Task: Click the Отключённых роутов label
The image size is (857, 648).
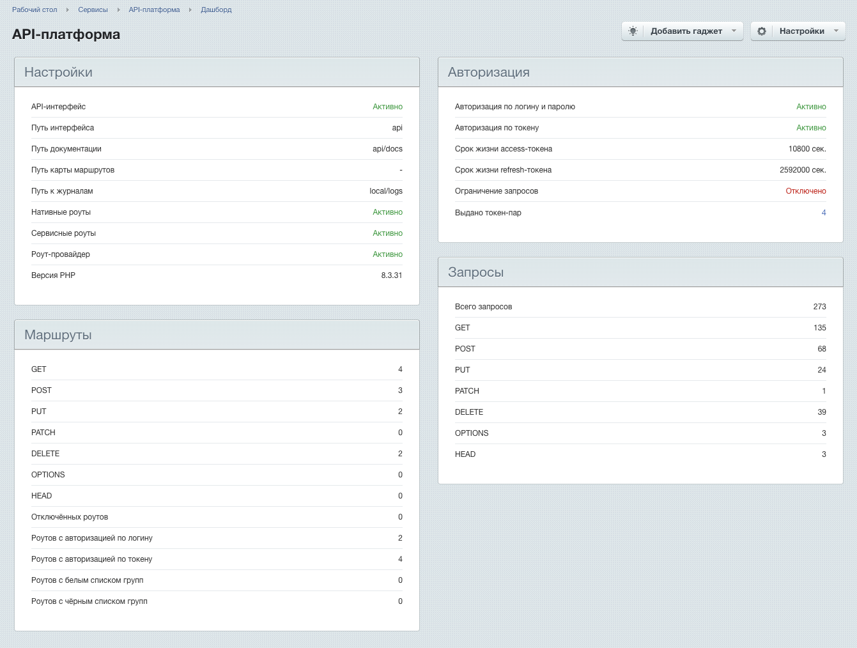Action: [70, 517]
